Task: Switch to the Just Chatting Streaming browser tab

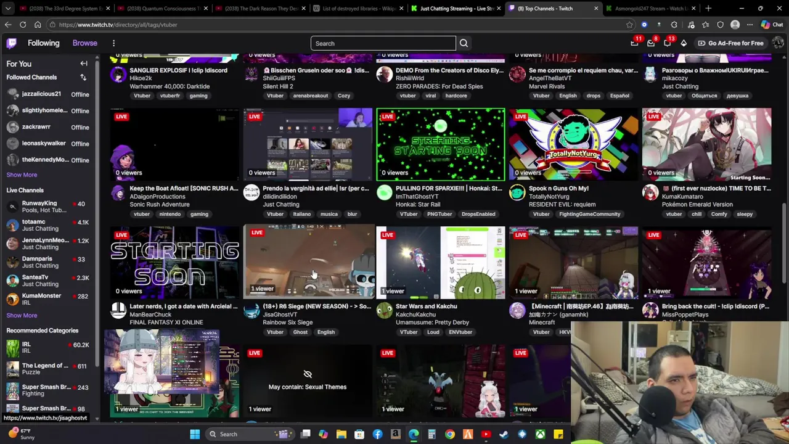Action: (456, 9)
